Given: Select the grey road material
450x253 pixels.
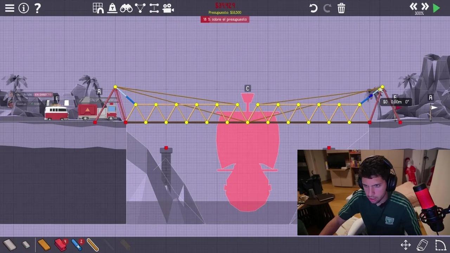Looking at the screenshot, I should (9, 245).
